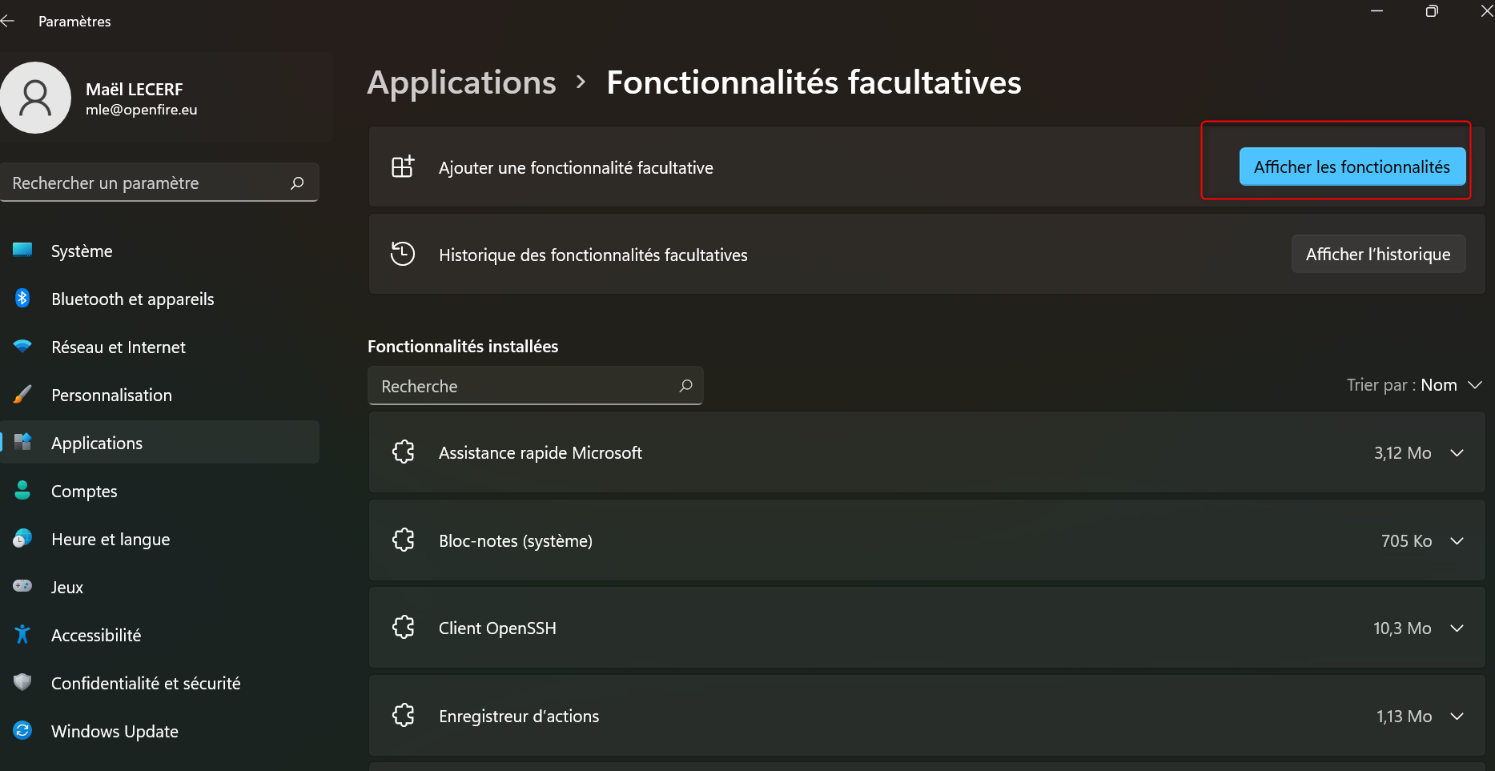Screen dimensions: 1495x771
Task: Click the user avatar picture
Action: pyautogui.click(x=35, y=98)
